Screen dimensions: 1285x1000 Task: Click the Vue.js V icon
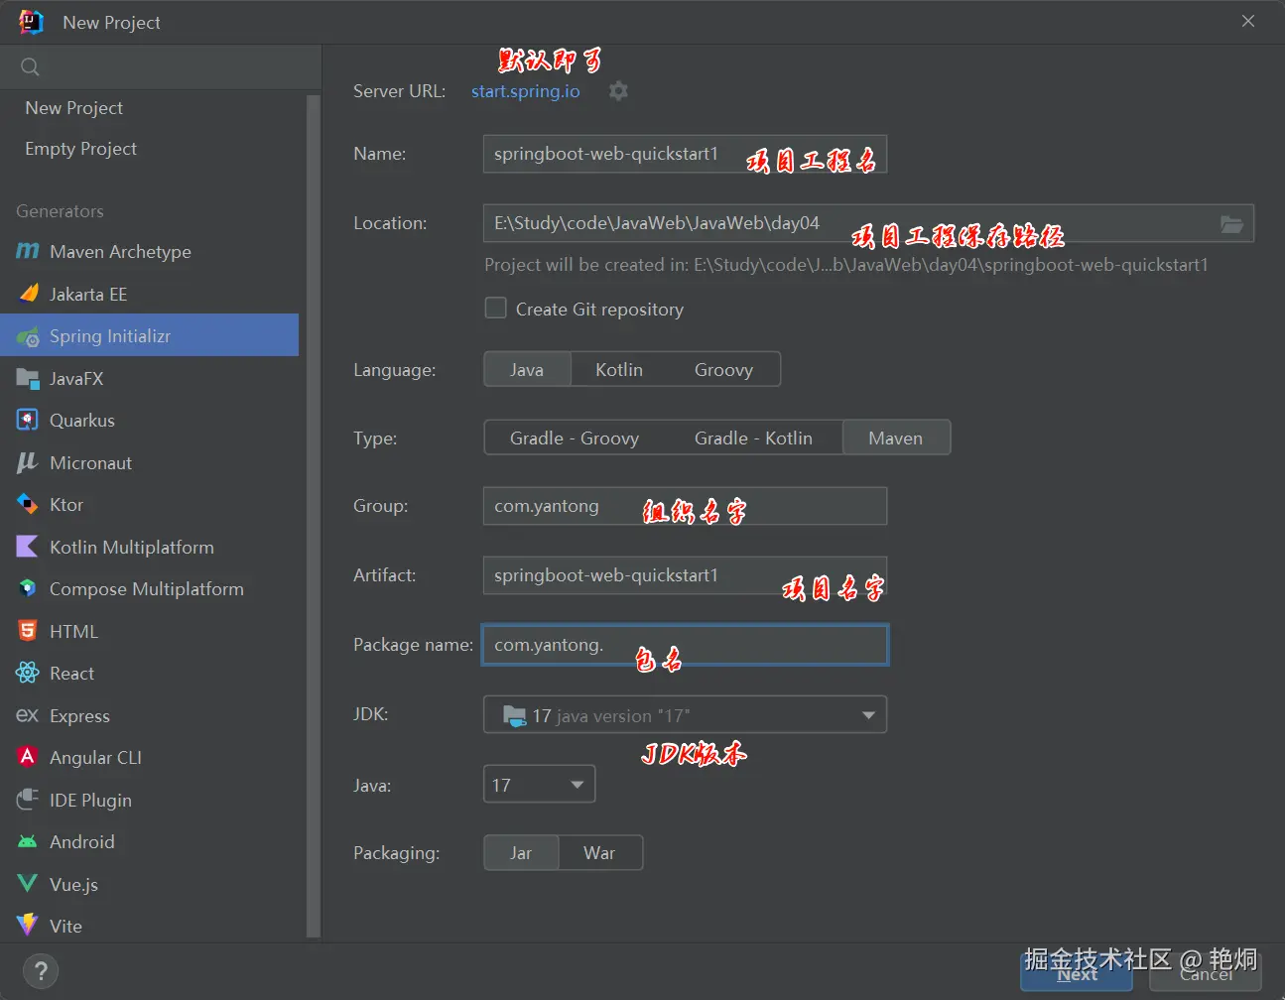tap(28, 884)
